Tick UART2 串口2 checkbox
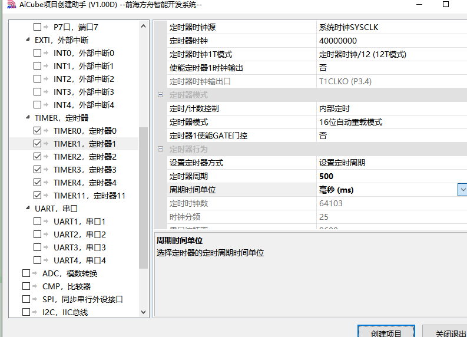 [37, 234]
